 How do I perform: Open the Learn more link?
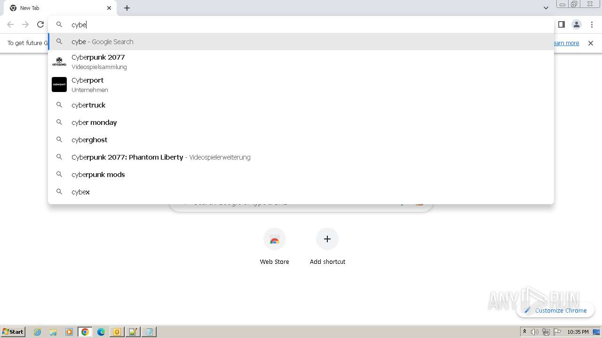click(x=566, y=43)
